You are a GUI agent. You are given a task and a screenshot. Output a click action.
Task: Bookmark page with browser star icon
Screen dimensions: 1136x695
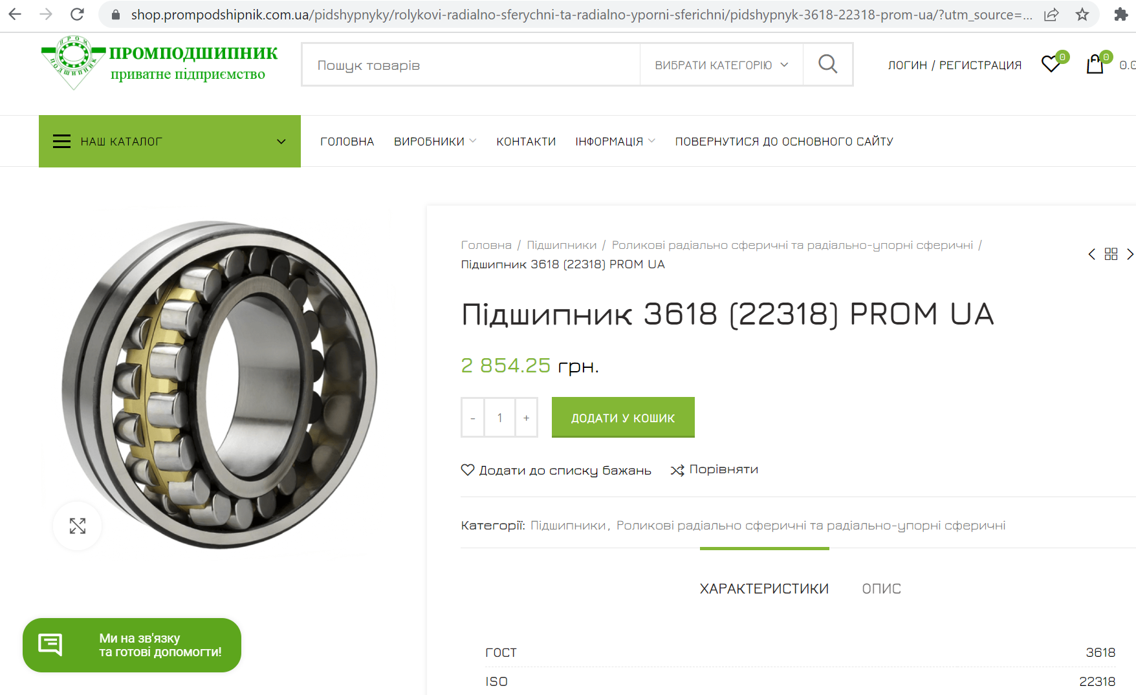pos(1082,14)
